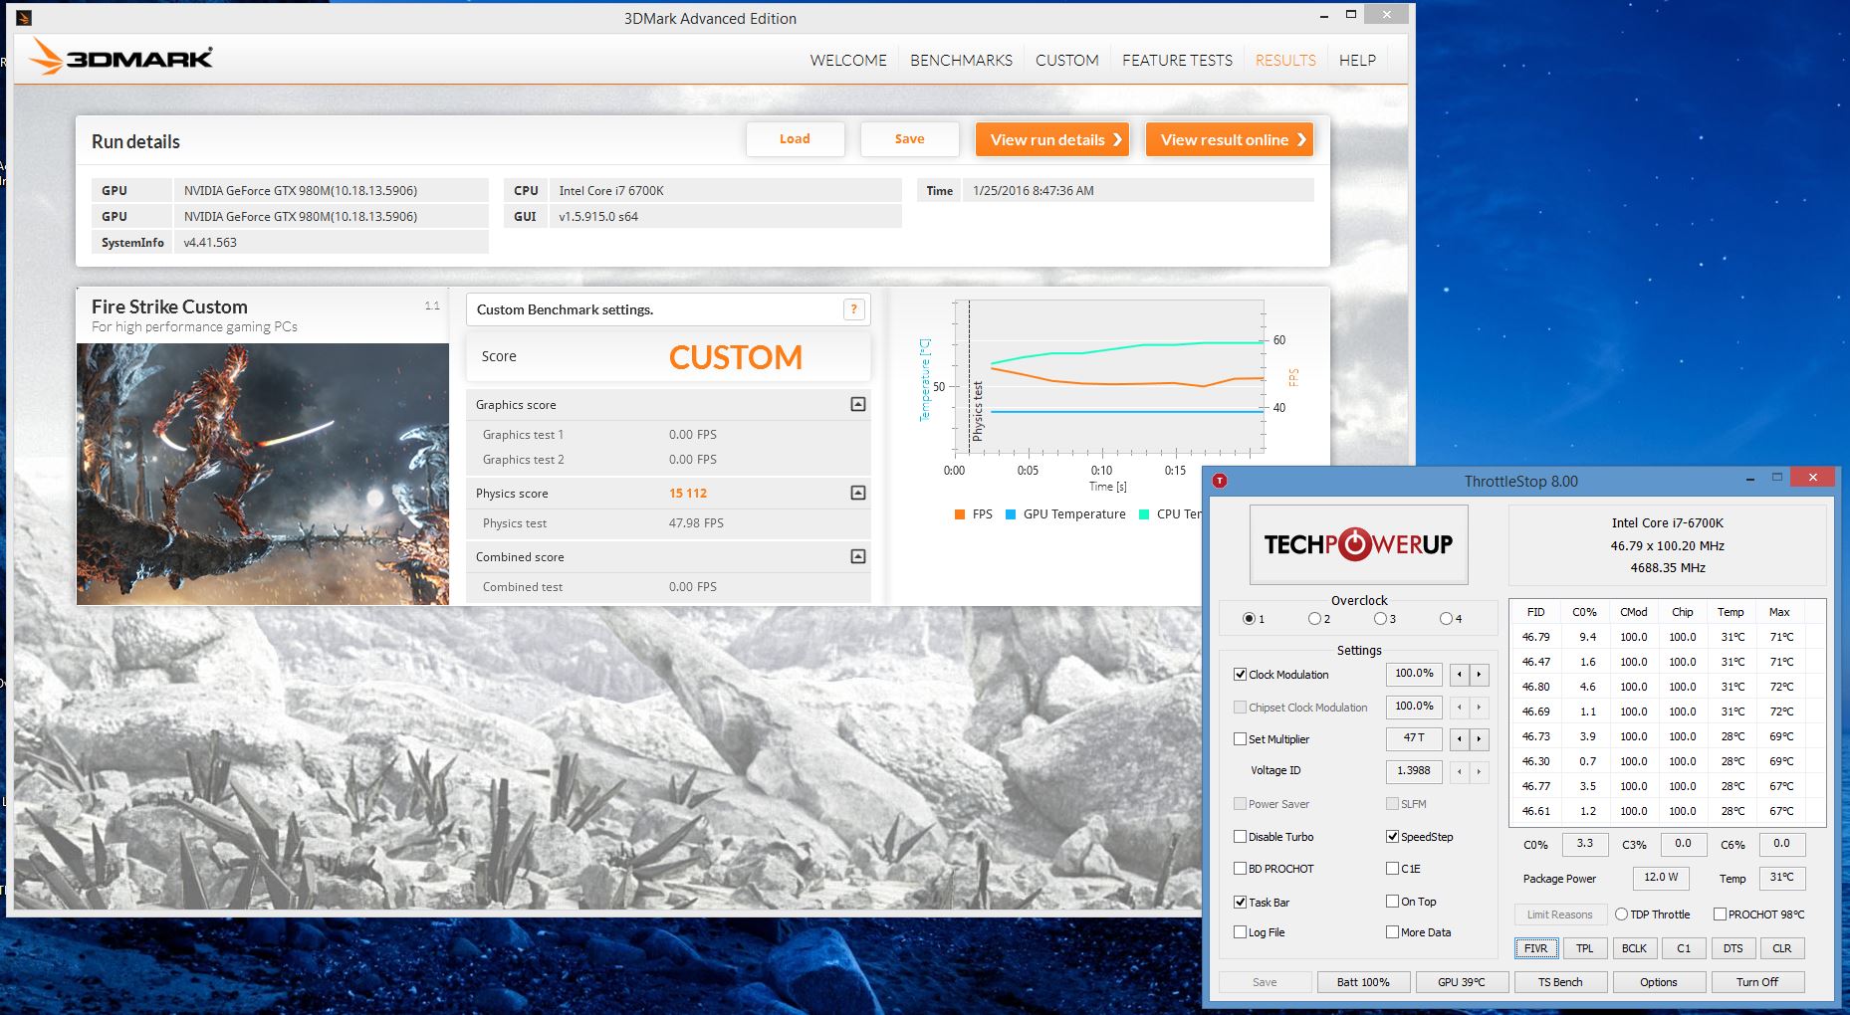Select Overclock profile 4

pyautogui.click(x=1446, y=619)
